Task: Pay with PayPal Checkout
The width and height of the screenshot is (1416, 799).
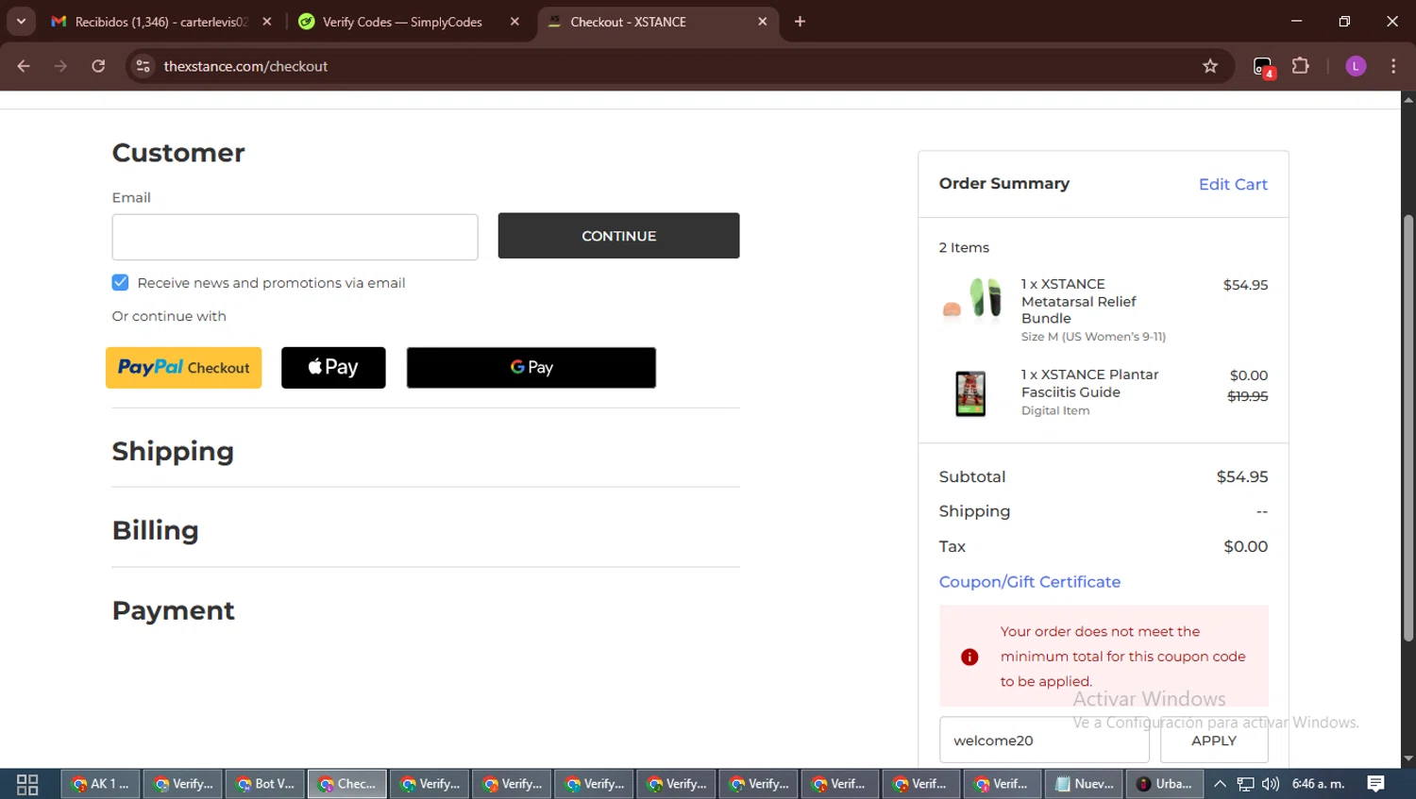Action: pyautogui.click(x=183, y=368)
